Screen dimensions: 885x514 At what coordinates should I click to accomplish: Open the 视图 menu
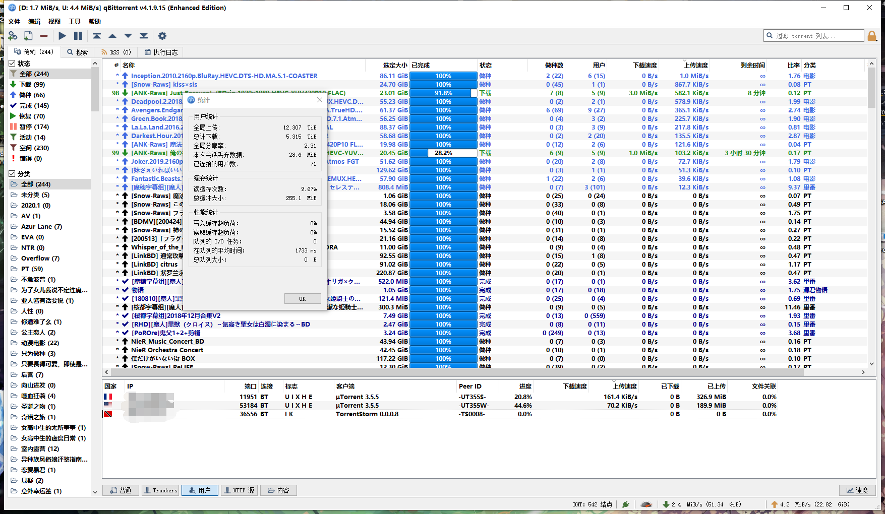click(x=54, y=22)
